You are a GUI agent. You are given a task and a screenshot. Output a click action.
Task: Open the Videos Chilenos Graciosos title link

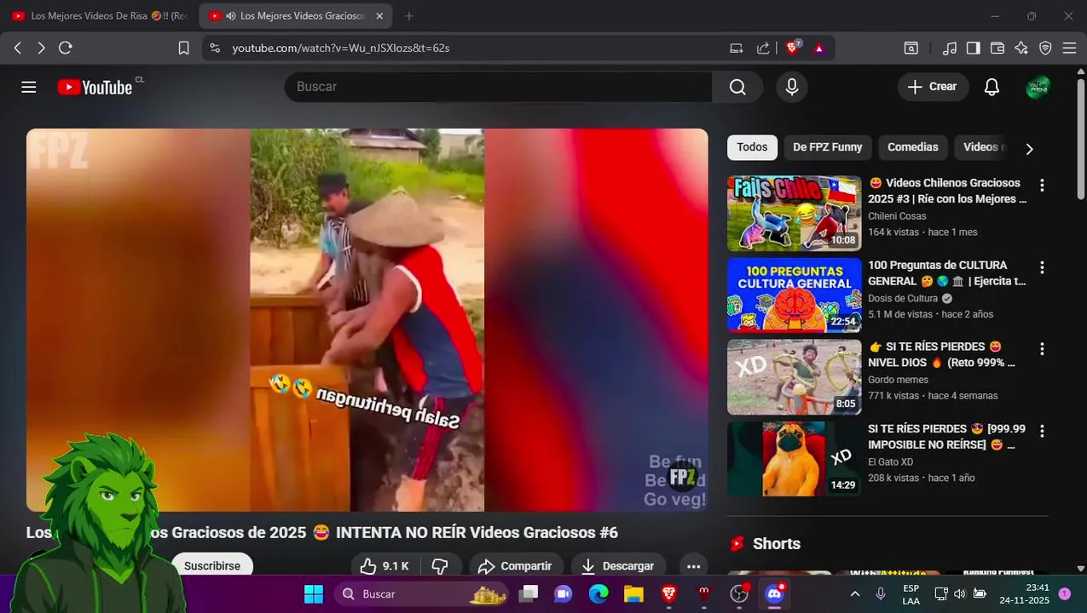point(948,191)
